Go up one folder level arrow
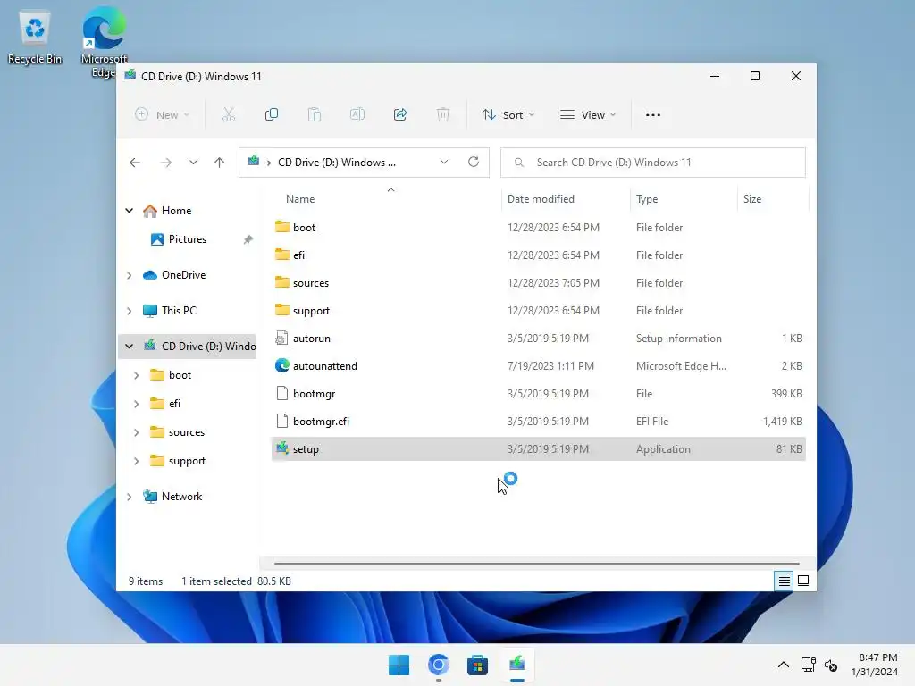Image resolution: width=915 pixels, height=686 pixels. click(x=220, y=163)
